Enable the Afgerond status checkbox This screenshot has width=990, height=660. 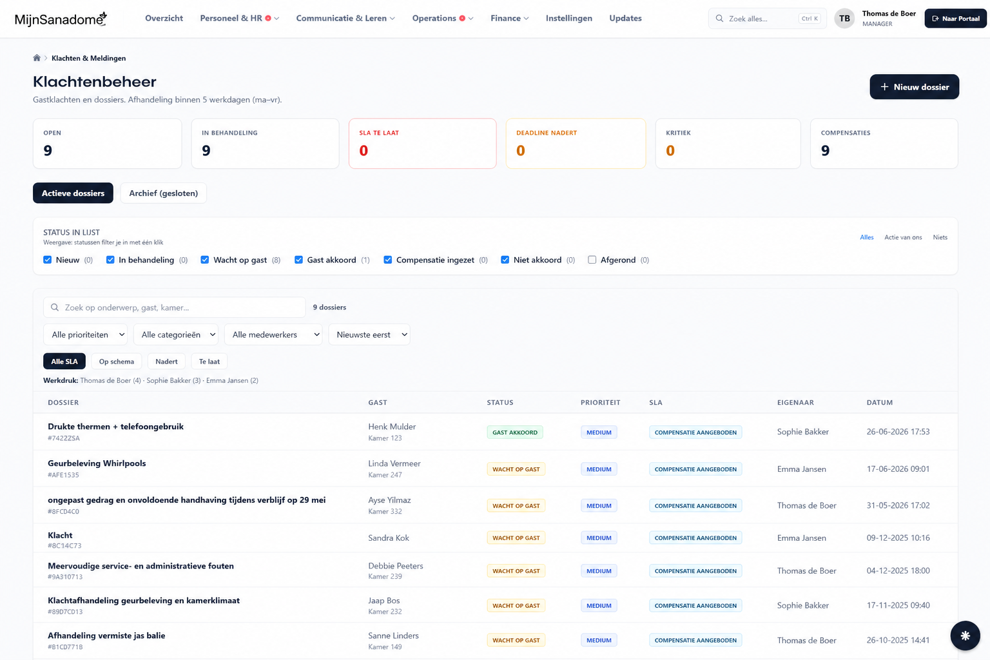592,260
